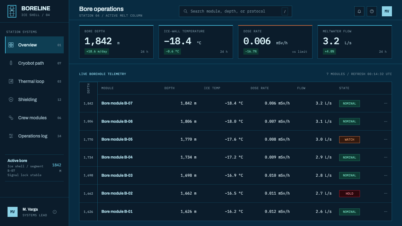Click the M. Varga user profile name
The height and width of the screenshot is (226, 402).
click(30, 209)
